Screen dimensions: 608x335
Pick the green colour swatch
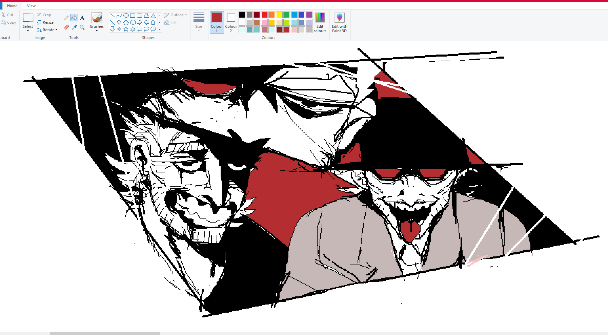287,15
